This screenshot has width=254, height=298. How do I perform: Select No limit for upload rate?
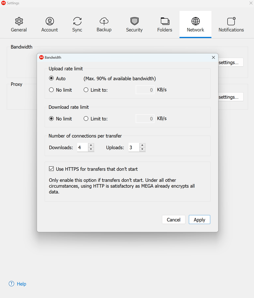click(51, 90)
